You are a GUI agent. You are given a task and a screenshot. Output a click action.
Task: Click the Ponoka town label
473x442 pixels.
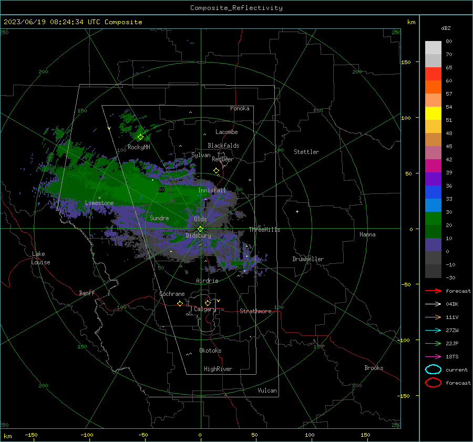tap(240, 108)
